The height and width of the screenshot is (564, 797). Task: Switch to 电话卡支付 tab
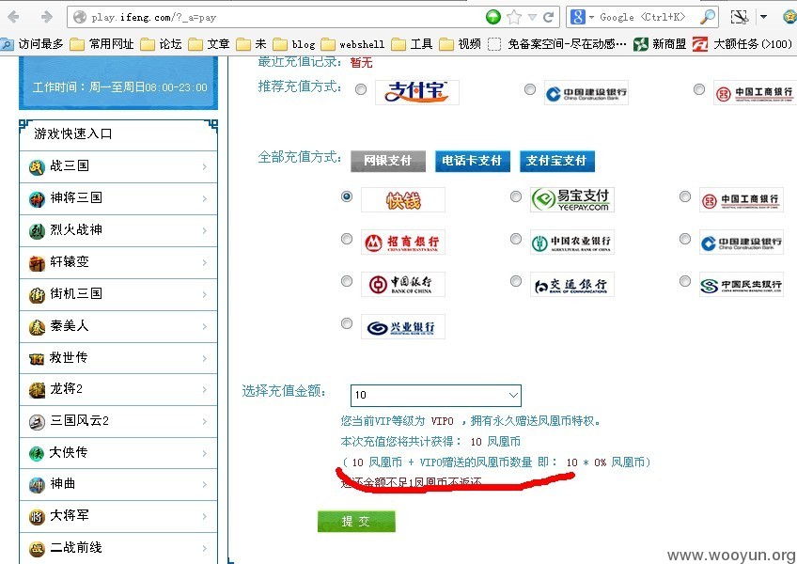[x=472, y=162]
